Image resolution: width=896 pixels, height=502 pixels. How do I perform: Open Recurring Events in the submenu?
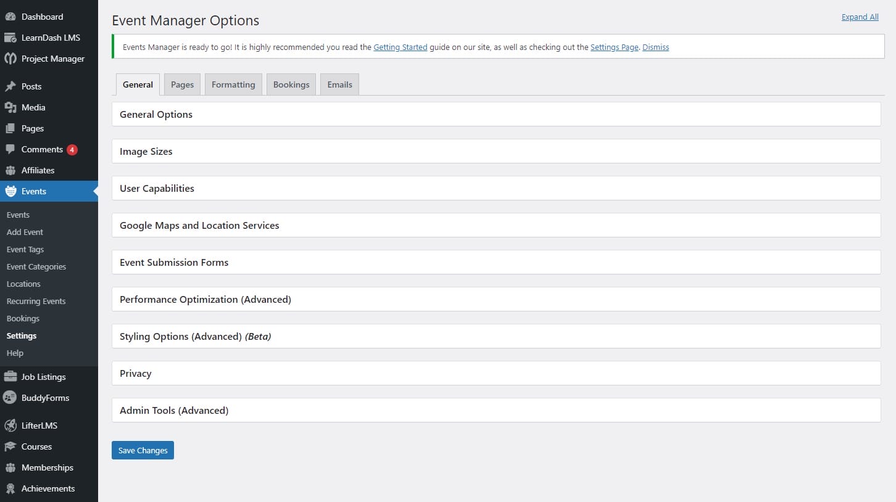point(36,302)
